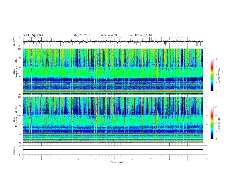Click the "VLF Spectra" title text

33,35
